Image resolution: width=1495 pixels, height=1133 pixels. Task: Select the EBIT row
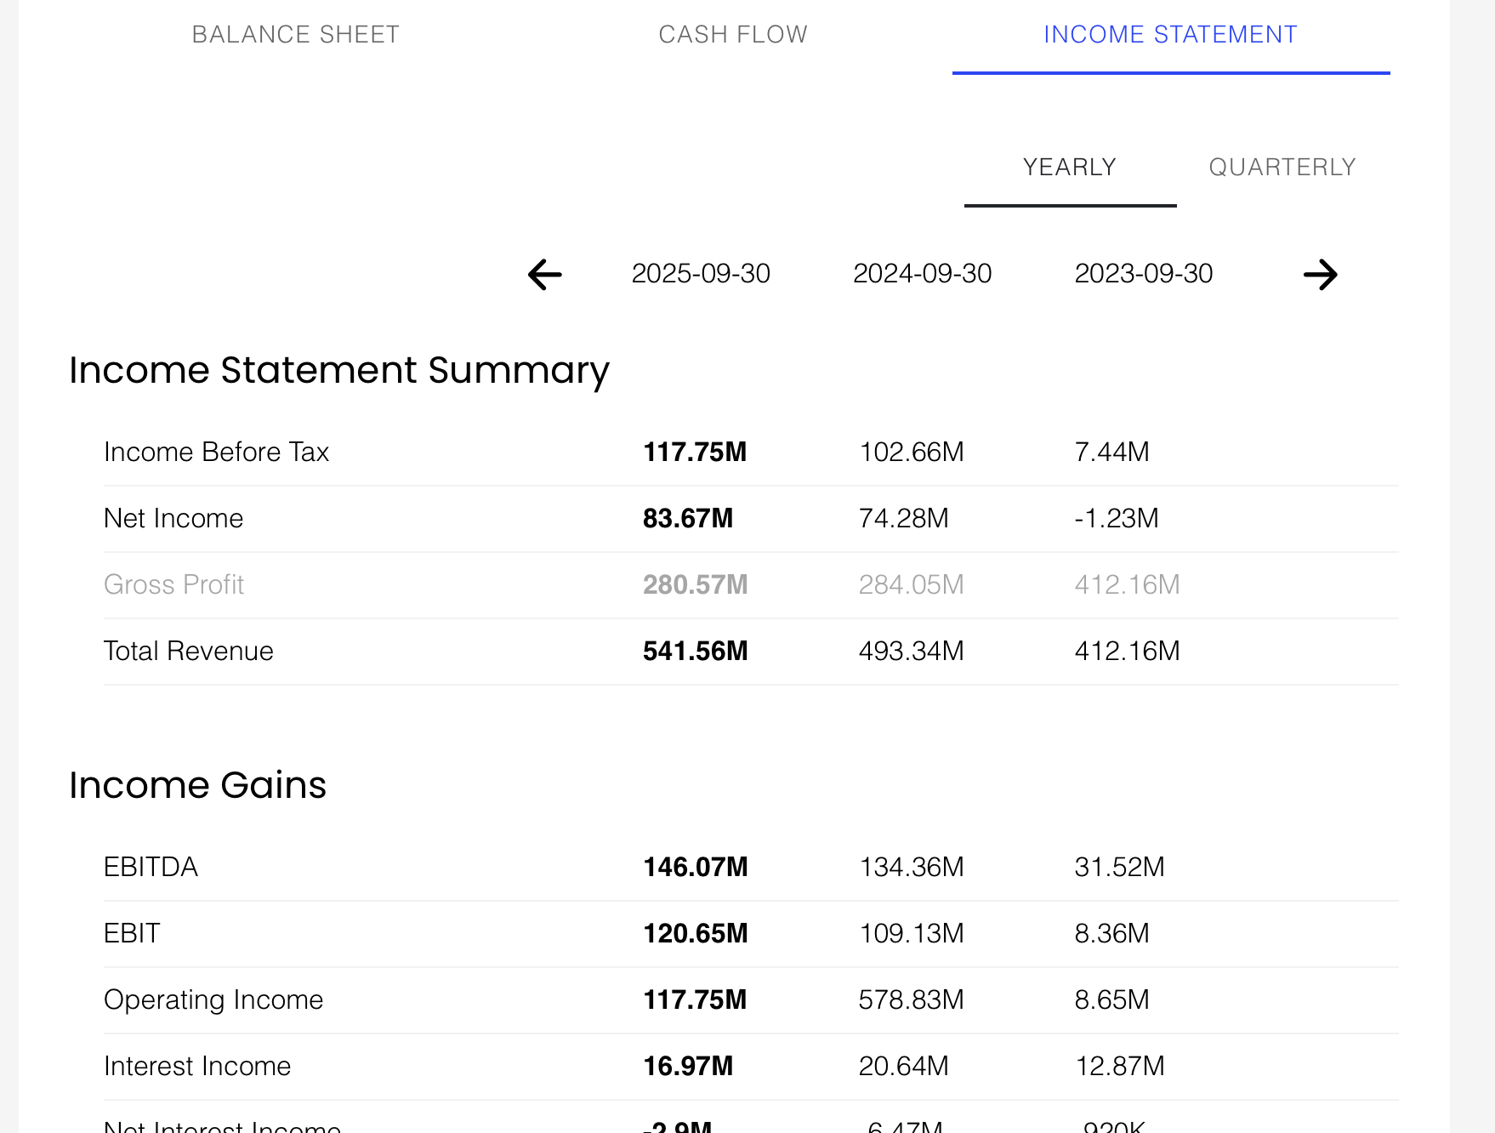131,933
